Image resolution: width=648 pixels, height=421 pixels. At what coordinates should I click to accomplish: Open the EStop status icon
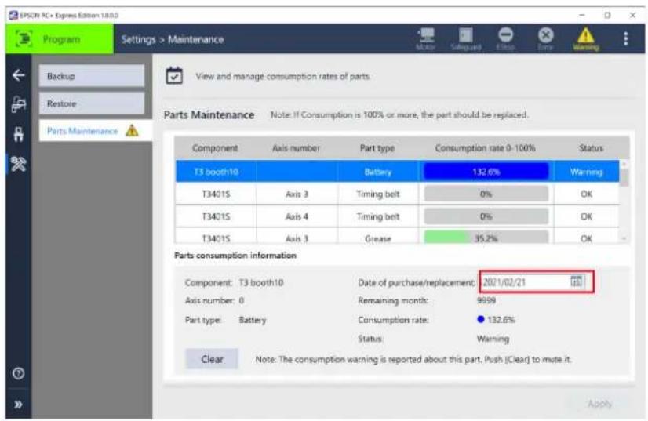505,39
